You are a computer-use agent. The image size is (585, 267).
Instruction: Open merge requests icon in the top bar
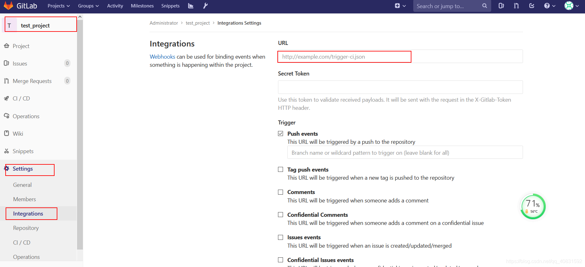pyautogui.click(x=516, y=6)
